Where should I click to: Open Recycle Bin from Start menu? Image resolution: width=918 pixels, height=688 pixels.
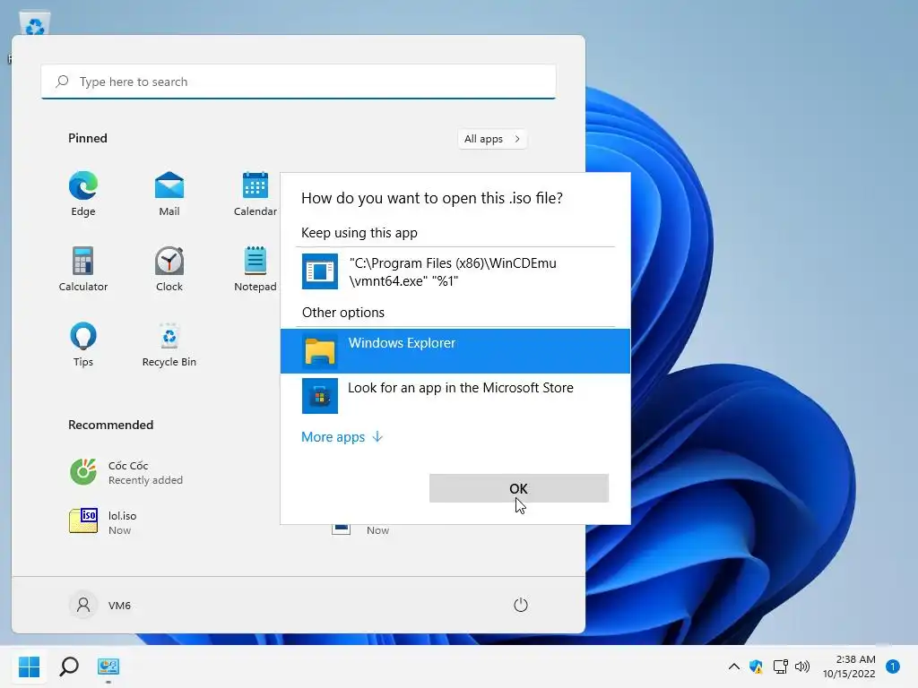[169, 345]
